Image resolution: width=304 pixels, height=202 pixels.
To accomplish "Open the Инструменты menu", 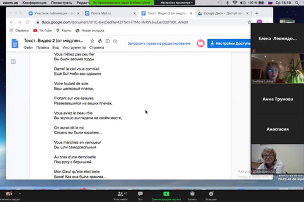I will point(74,48).
